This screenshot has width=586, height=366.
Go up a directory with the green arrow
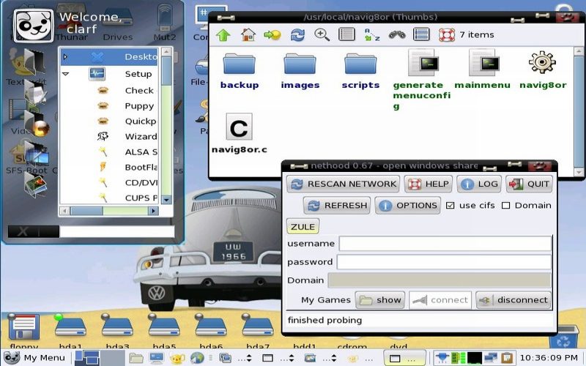click(x=223, y=35)
